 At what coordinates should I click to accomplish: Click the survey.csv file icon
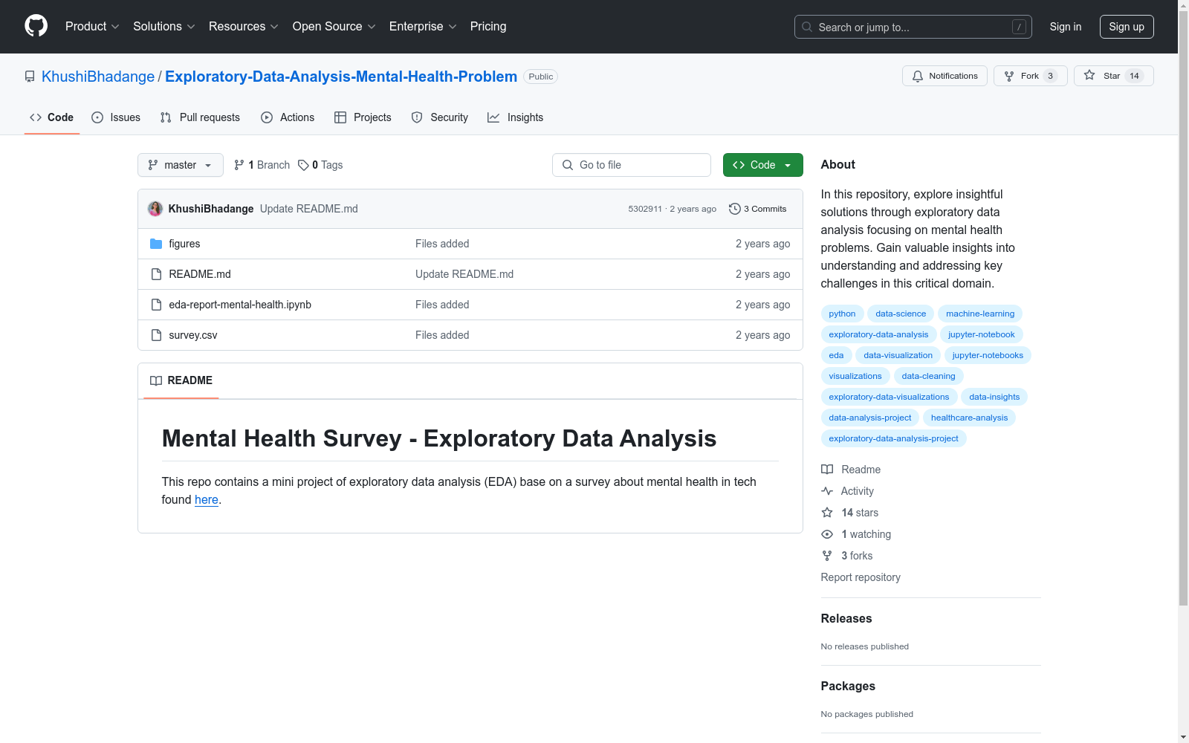[156, 335]
